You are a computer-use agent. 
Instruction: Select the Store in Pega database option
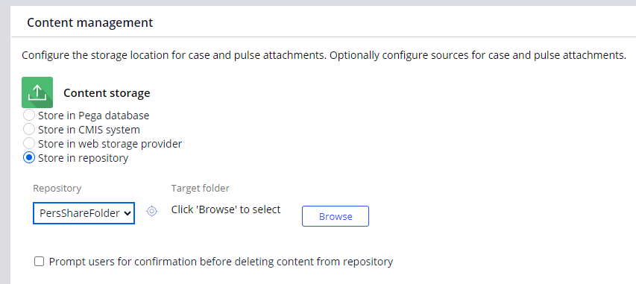coord(29,116)
